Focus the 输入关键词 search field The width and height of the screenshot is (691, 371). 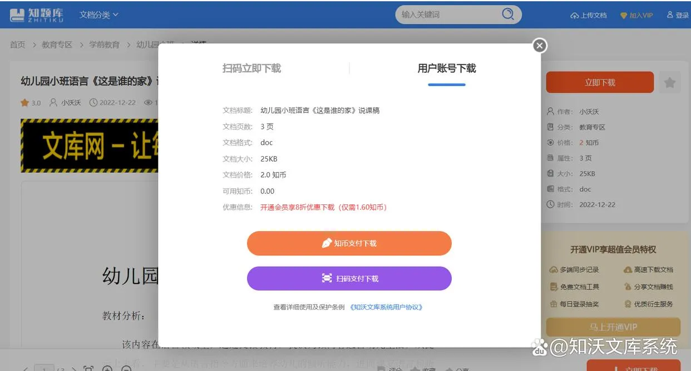448,14
